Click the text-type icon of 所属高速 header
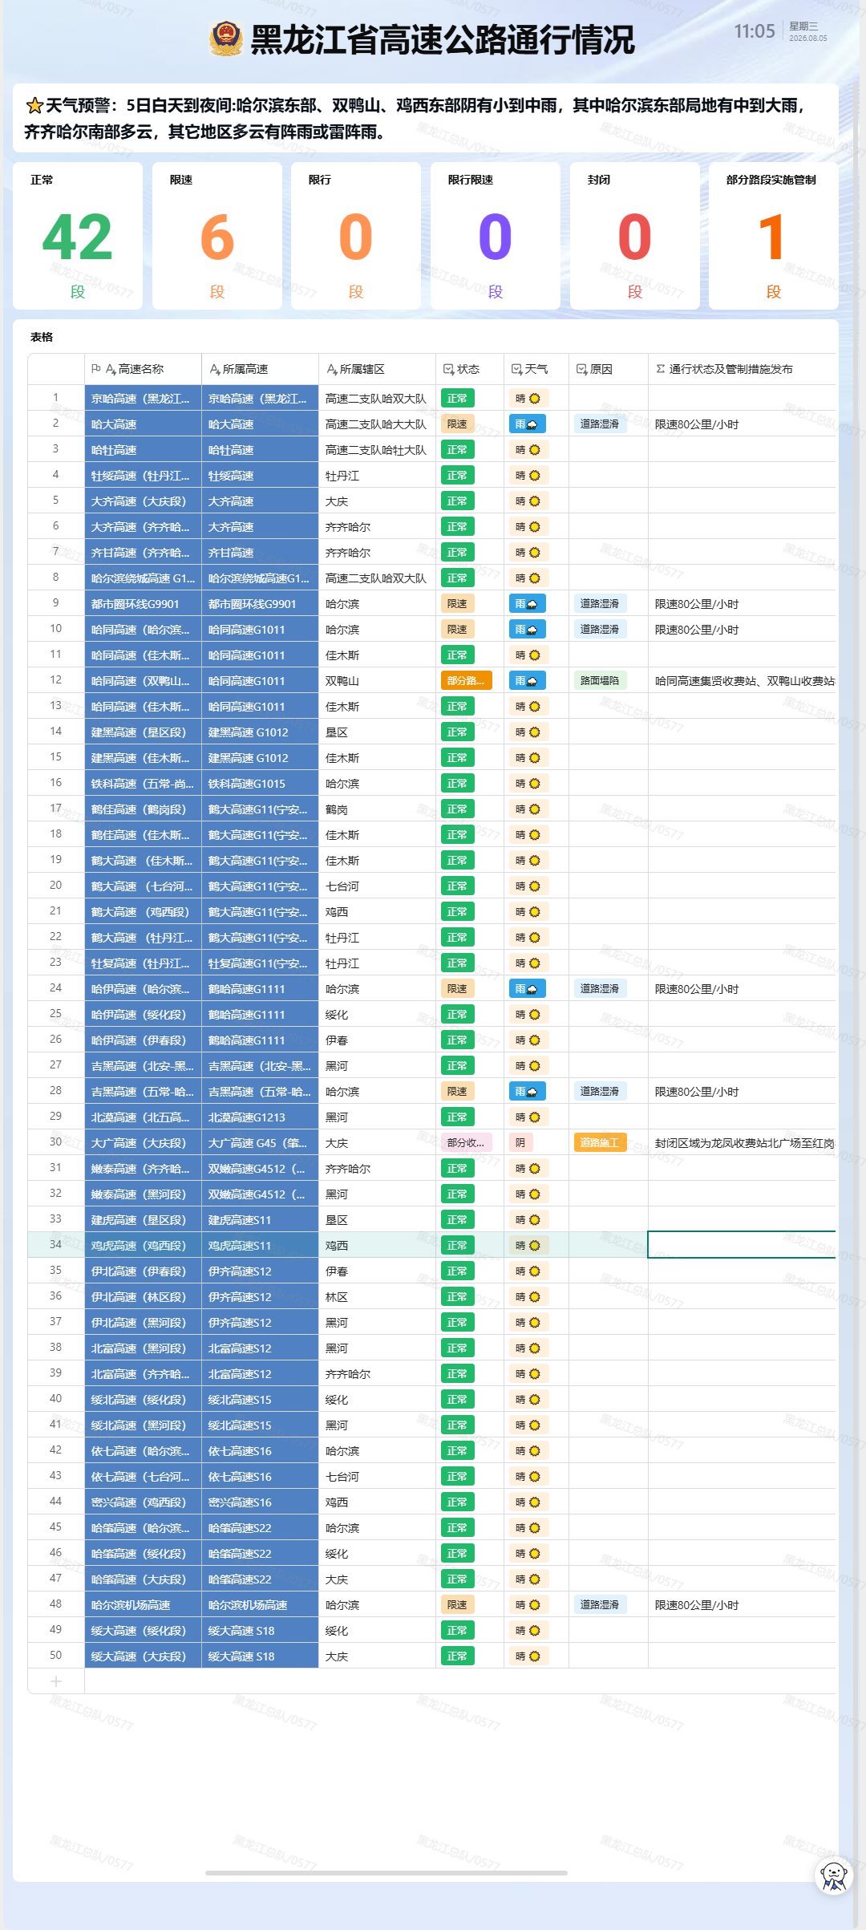This screenshot has width=866, height=1930. [215, 369]
